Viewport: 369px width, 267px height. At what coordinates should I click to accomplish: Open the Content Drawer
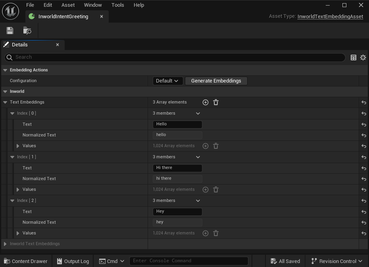click(x=26, y=261)
